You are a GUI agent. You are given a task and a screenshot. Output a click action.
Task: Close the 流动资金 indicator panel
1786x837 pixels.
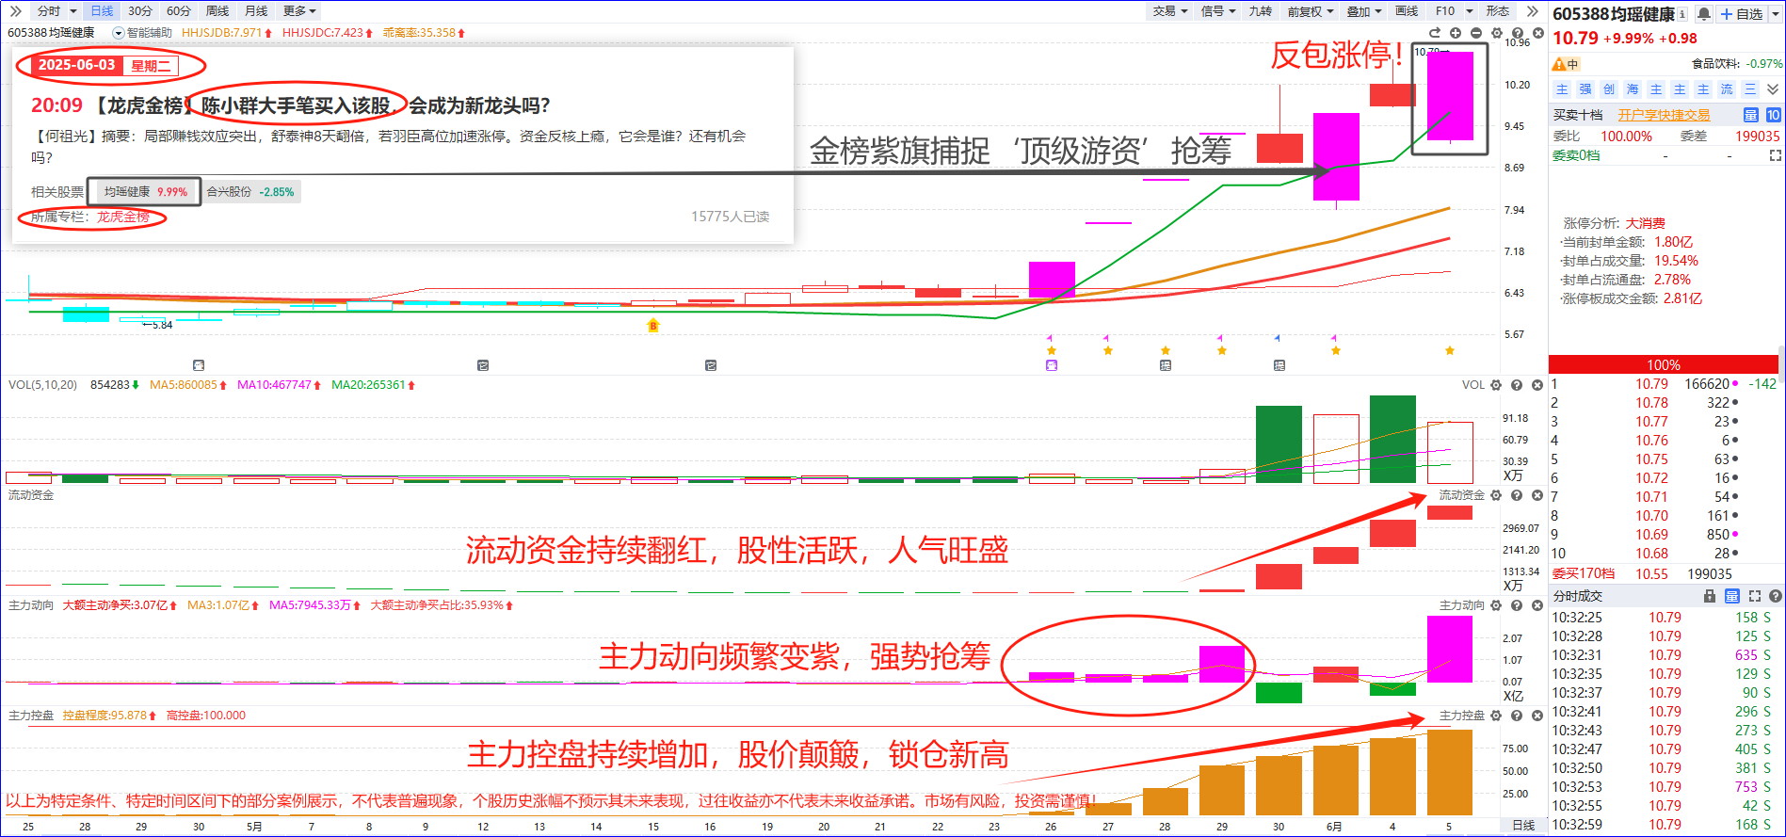1537,495
